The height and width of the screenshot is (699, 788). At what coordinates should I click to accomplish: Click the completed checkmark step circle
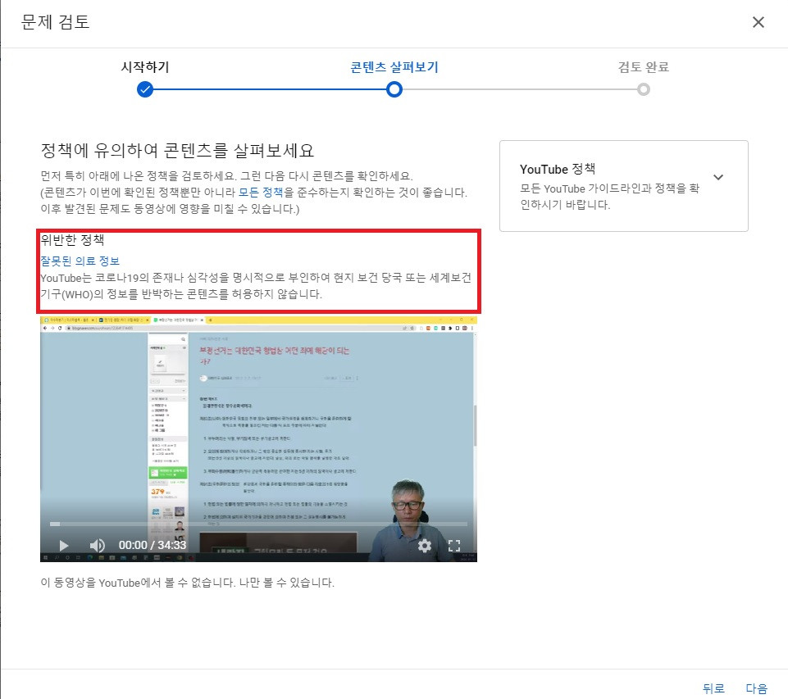[x=145, y=89]
